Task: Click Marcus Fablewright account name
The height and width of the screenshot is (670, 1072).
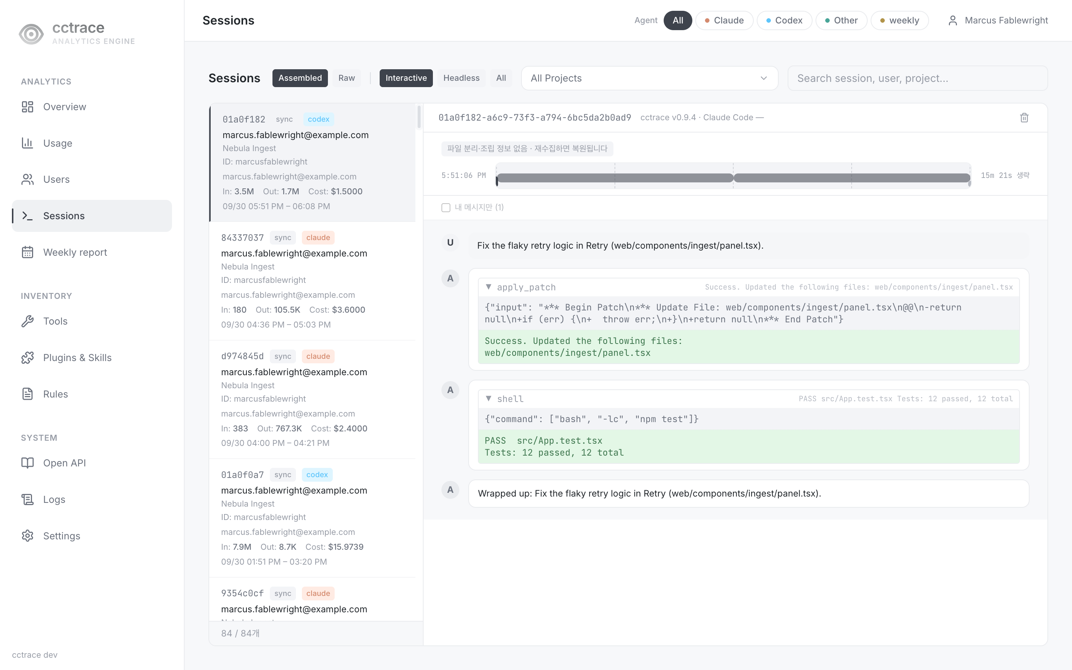Action: click(x=1006, y=20)
